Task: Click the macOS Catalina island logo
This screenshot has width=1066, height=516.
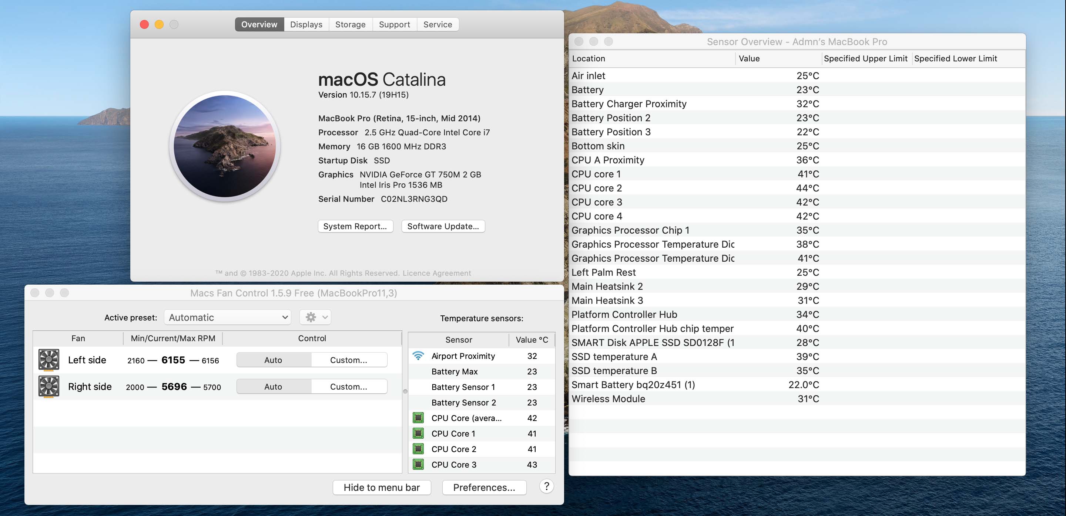Action: click(x=225, y=146)
